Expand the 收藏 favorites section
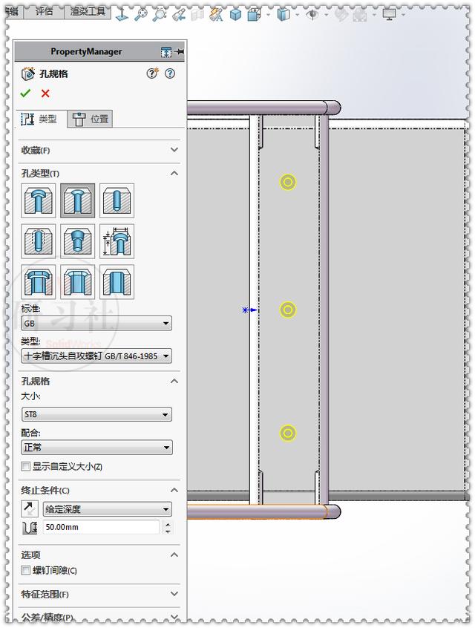Image resolution: width=475 pixels, height=628 pixels. point(174,150)
